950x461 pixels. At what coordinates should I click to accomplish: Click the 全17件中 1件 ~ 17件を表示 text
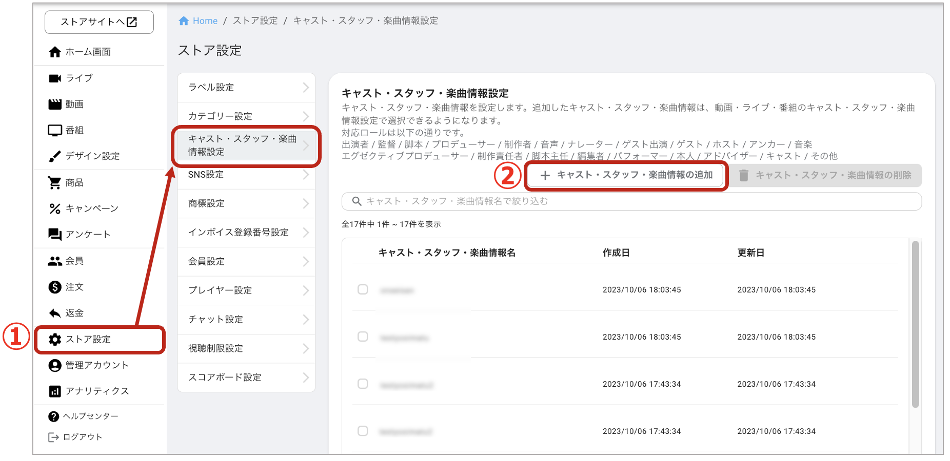(x=391, y=224)
